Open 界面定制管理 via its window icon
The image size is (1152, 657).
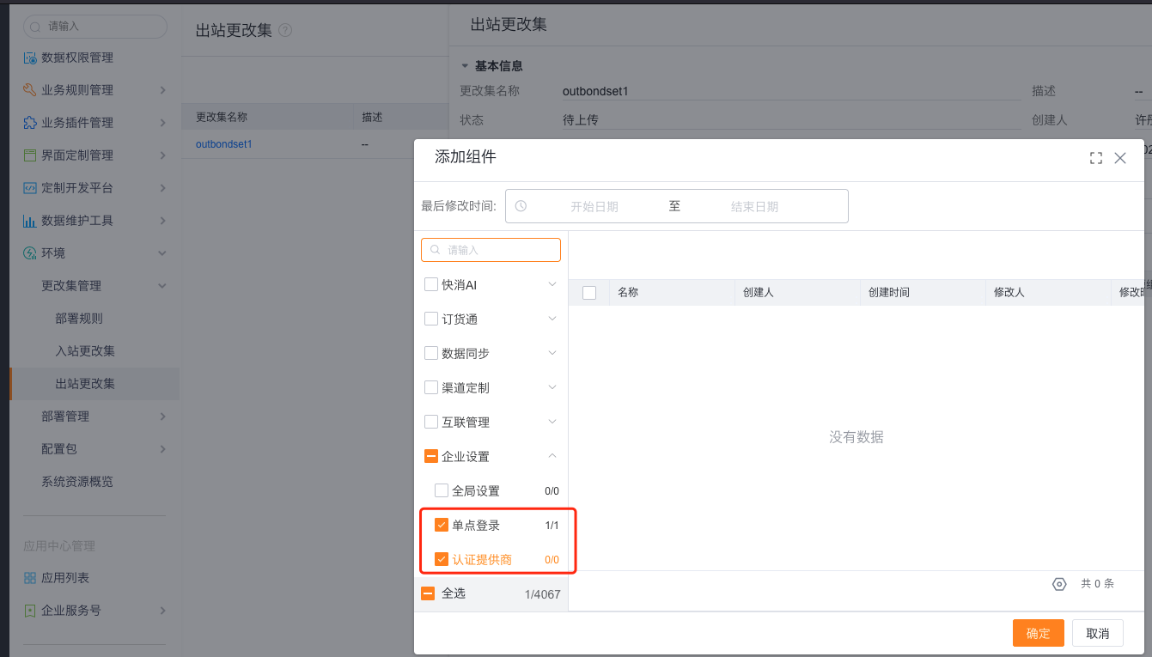point(30,155)
